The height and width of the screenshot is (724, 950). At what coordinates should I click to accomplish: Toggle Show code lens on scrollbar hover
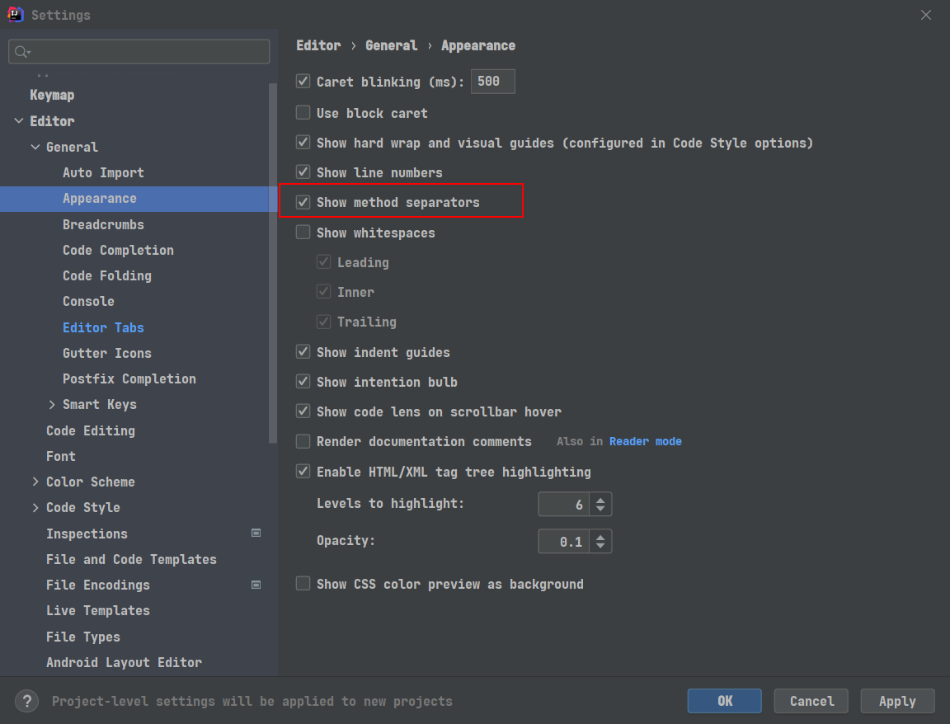coord(303,411)
